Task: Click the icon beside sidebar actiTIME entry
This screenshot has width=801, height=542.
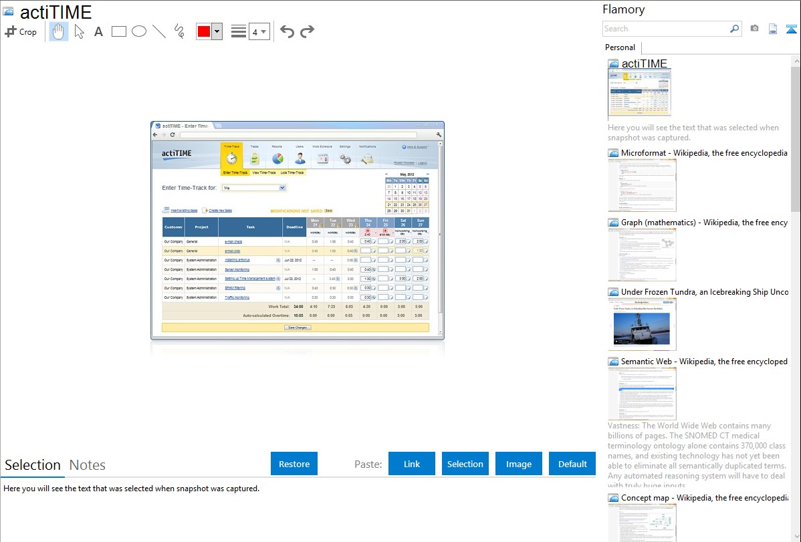Action: [614, 63]
